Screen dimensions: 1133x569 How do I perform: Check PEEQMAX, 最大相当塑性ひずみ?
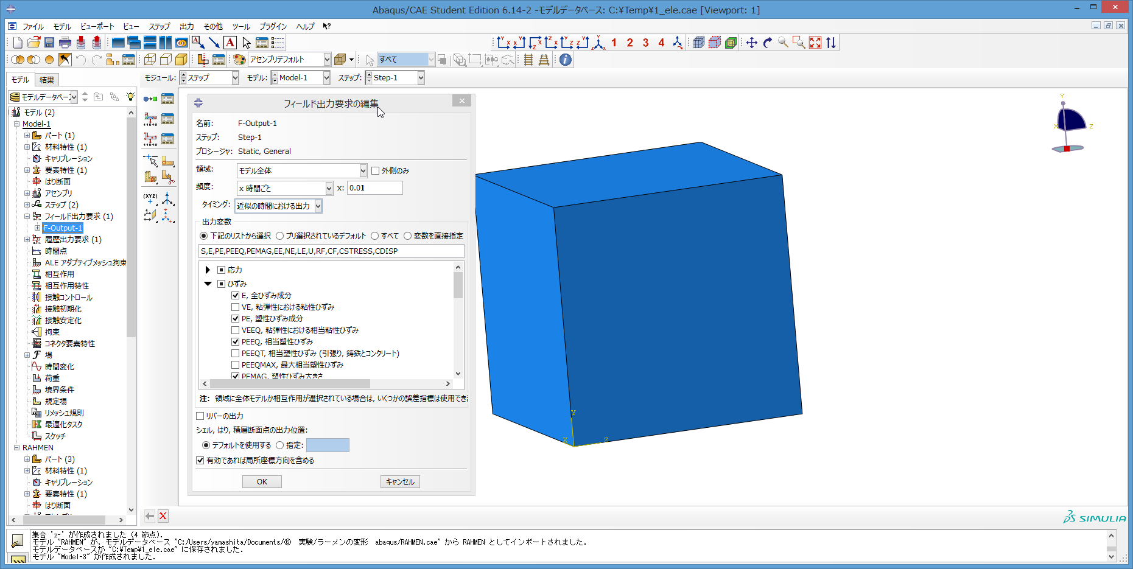coord(235,365)
